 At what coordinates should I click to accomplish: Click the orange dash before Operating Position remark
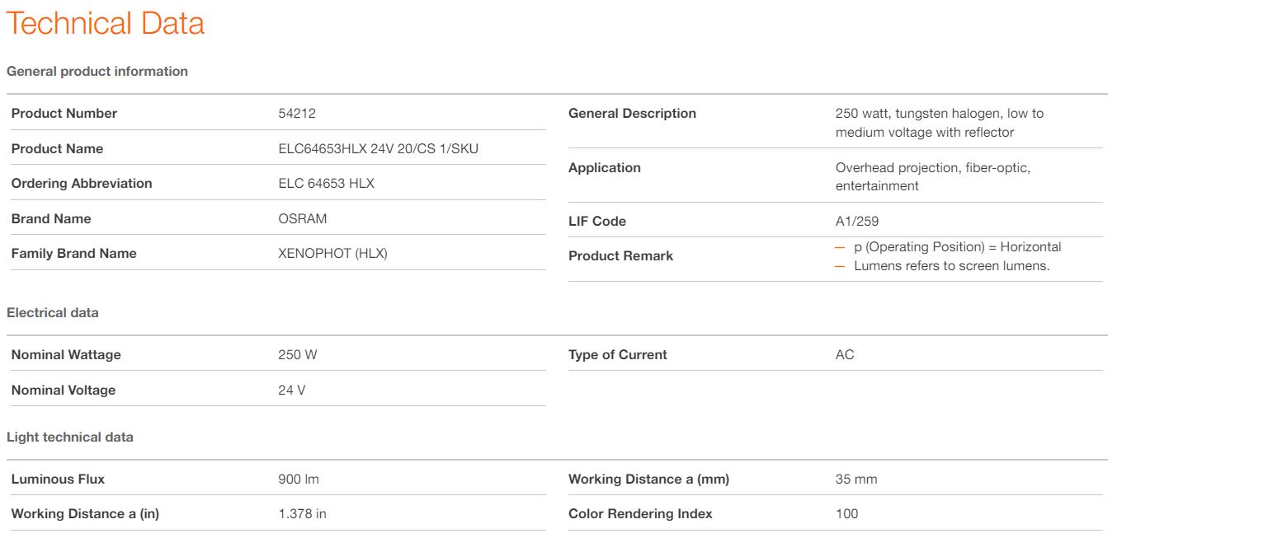point(841,248)
